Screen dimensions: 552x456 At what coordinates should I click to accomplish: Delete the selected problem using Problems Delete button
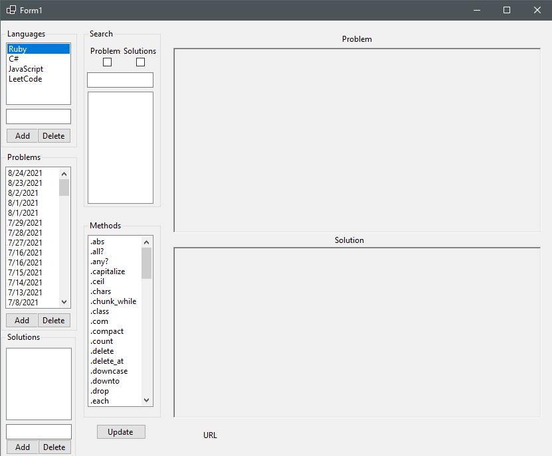pos(54,321)
